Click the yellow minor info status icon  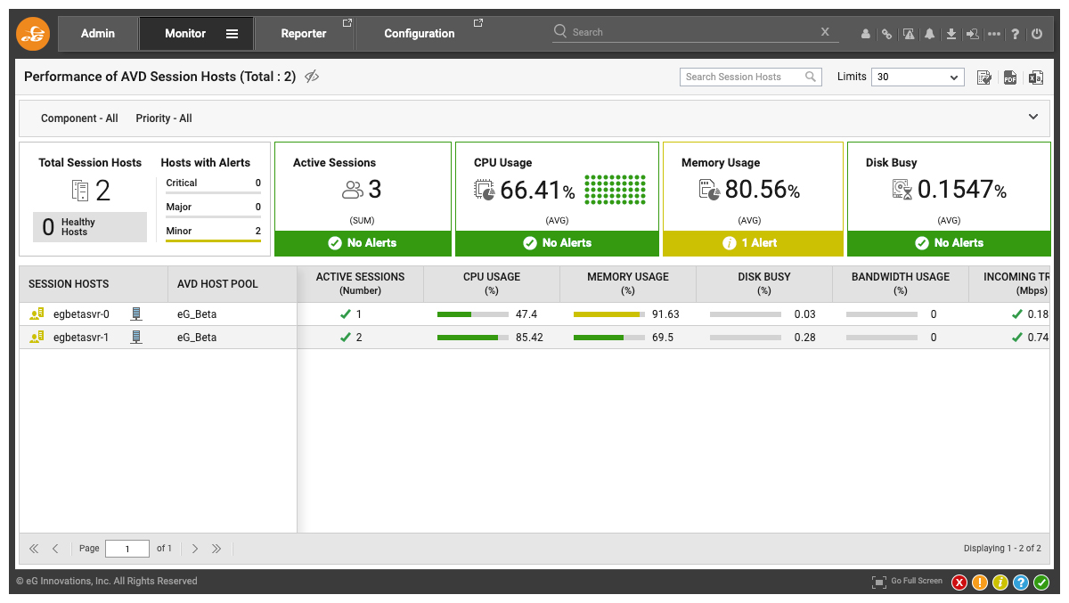(x=1000, y=583)
